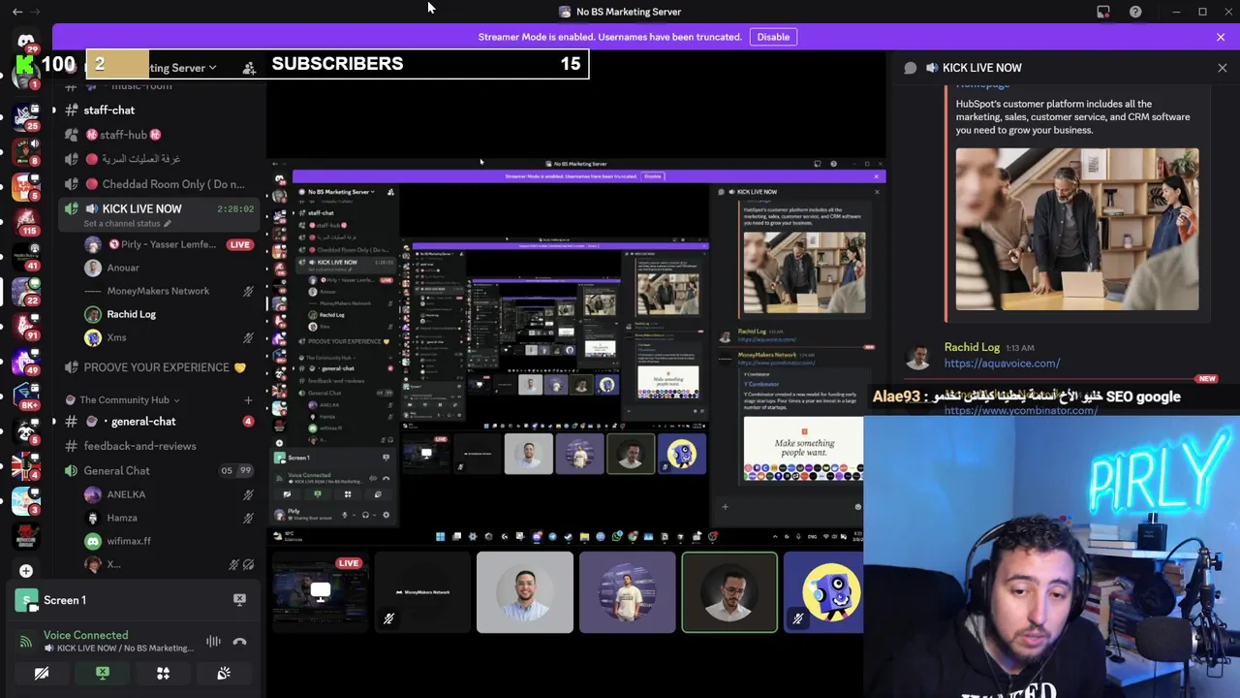Select user Anouar in voice list
The height and width of the screenshot is (698, 1240).
pos(170,268)
